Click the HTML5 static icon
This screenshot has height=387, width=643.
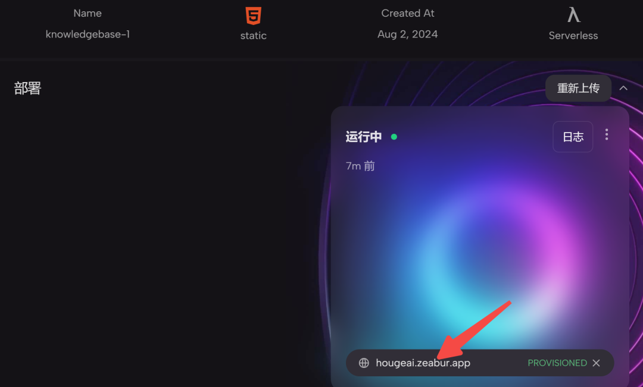254,16
